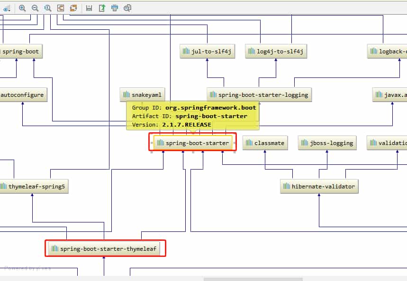Select the autoconfigure node

[x=23, y=95]
